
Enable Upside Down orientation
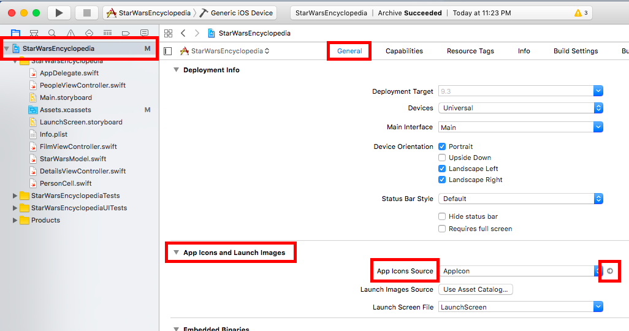(x=442, y=158)
